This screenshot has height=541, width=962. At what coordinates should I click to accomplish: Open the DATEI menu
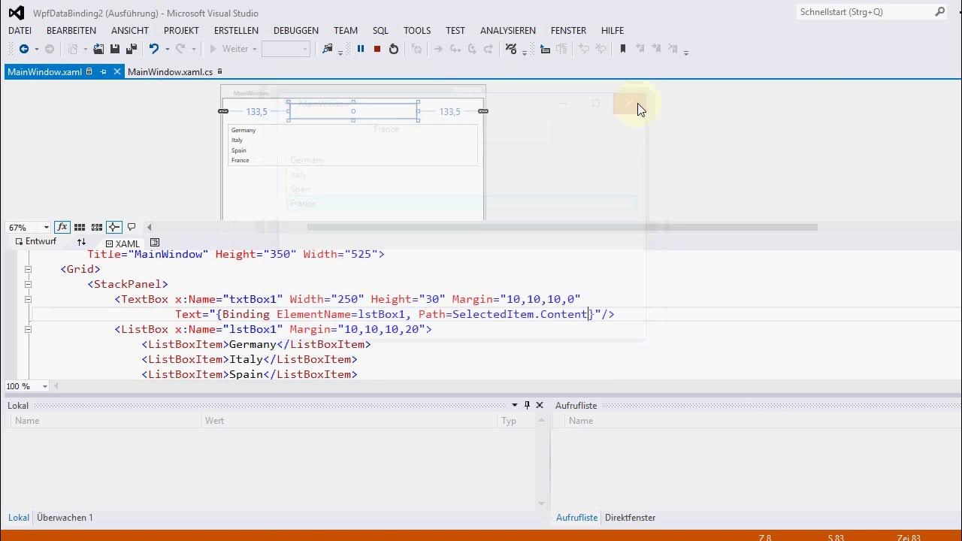pyautogui.click(x=20, y=31)
